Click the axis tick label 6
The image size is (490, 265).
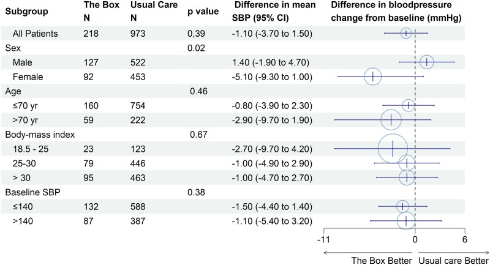coord(465,239)
